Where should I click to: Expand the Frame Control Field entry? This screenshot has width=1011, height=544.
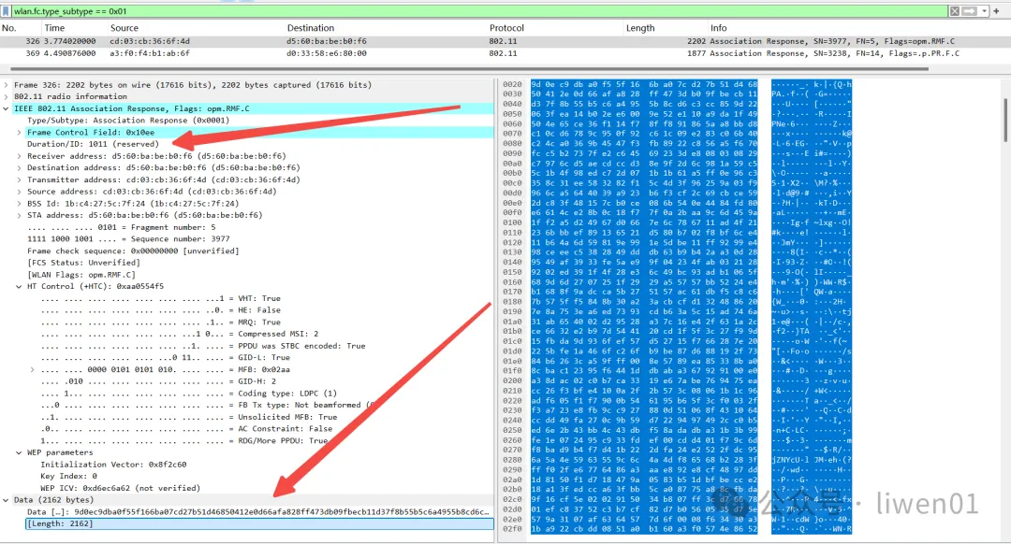[x=19, y=133]
